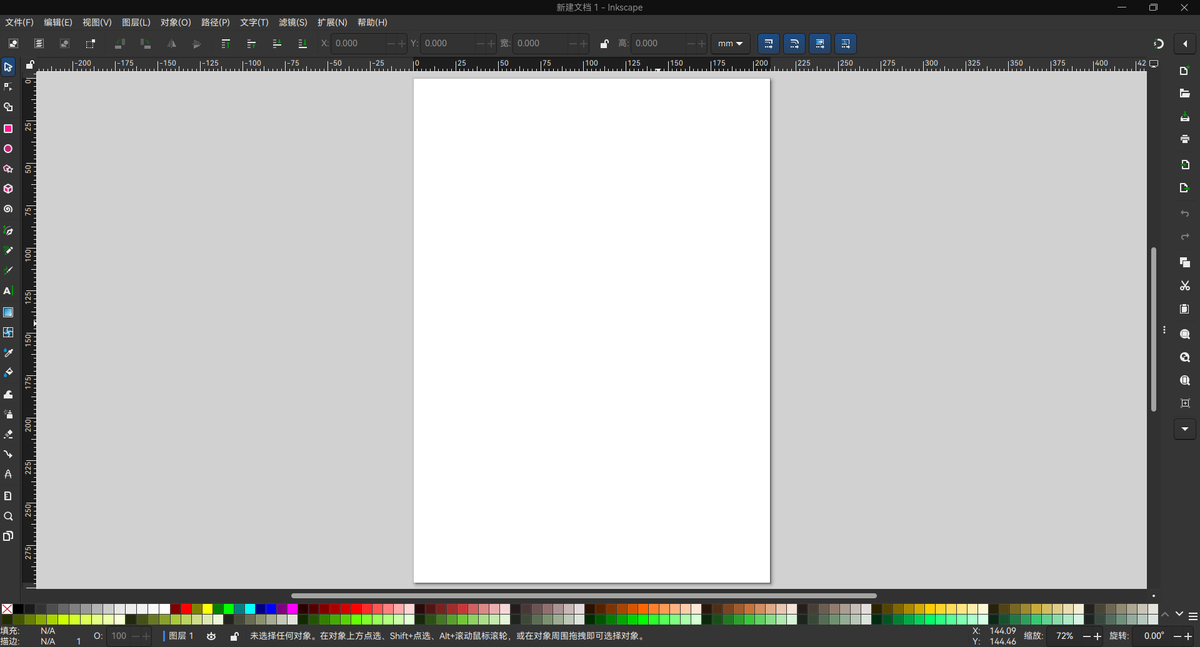Image resolution: width=1200 pixels, height=647 pixels.
Task: Select the color dropper tool
Action: pos(8,353)
